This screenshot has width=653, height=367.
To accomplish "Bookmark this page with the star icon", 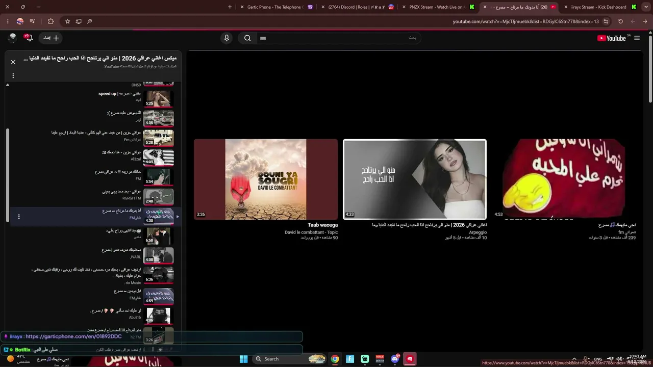I will pos(67,21).
